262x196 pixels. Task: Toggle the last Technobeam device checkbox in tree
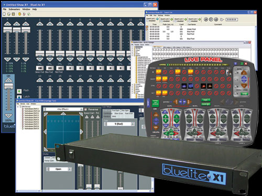point(23,129)
